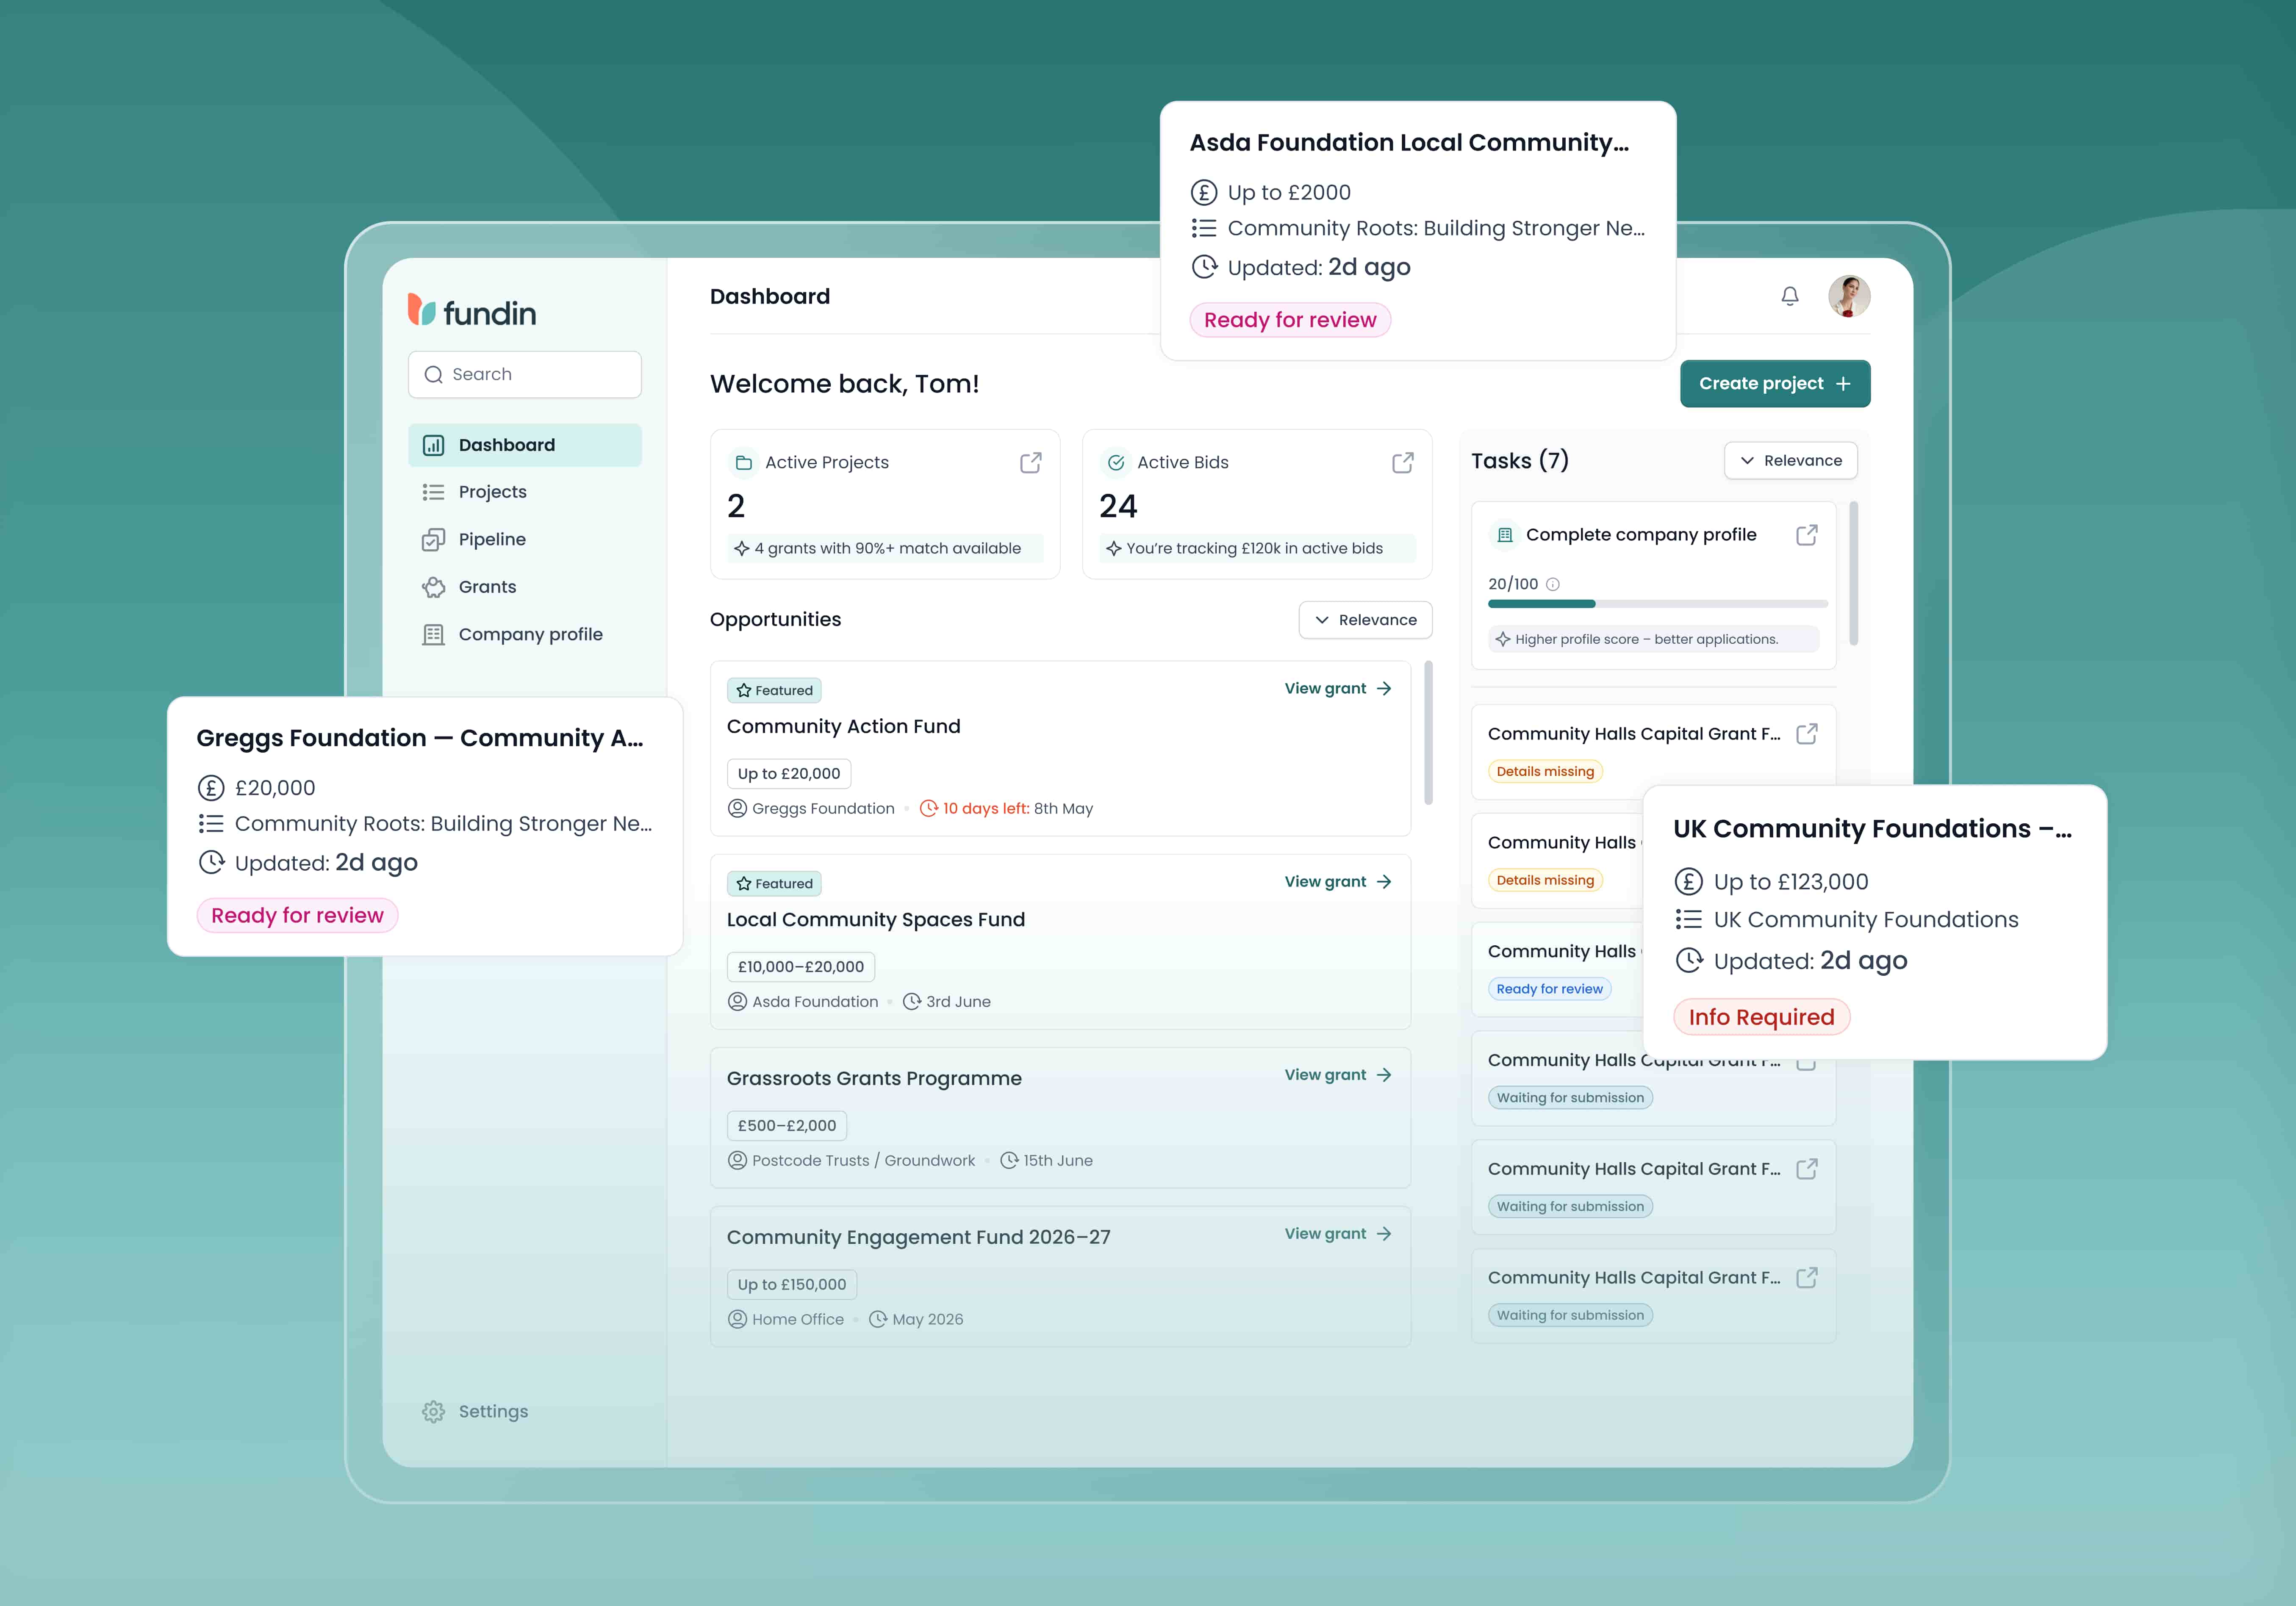Click the 10 days left clock icon
Screen dimensions: 2296x1606
[x=928, y=808]
